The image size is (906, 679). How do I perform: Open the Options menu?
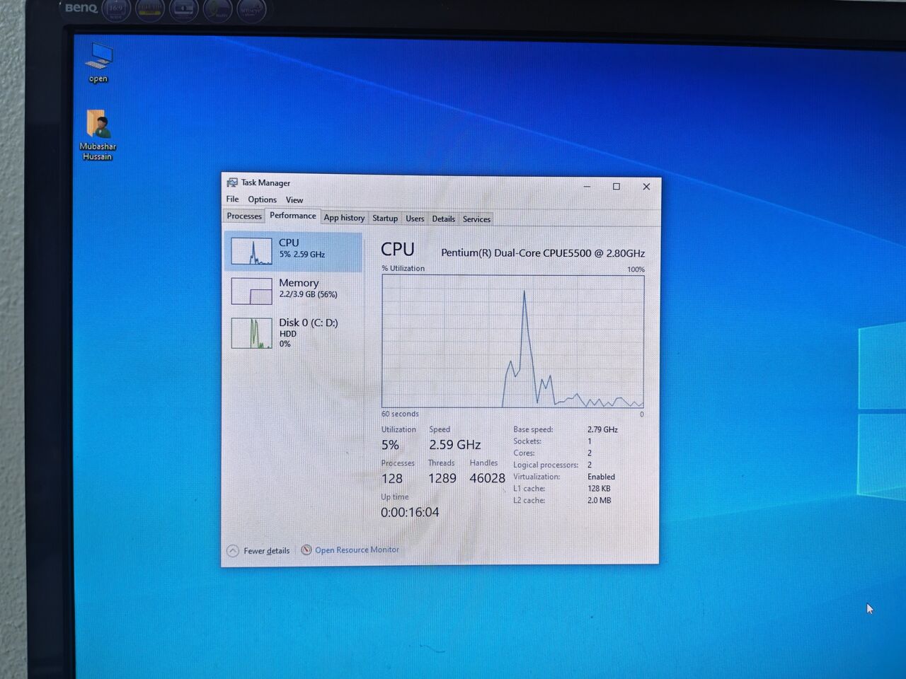tap(262, 199)
